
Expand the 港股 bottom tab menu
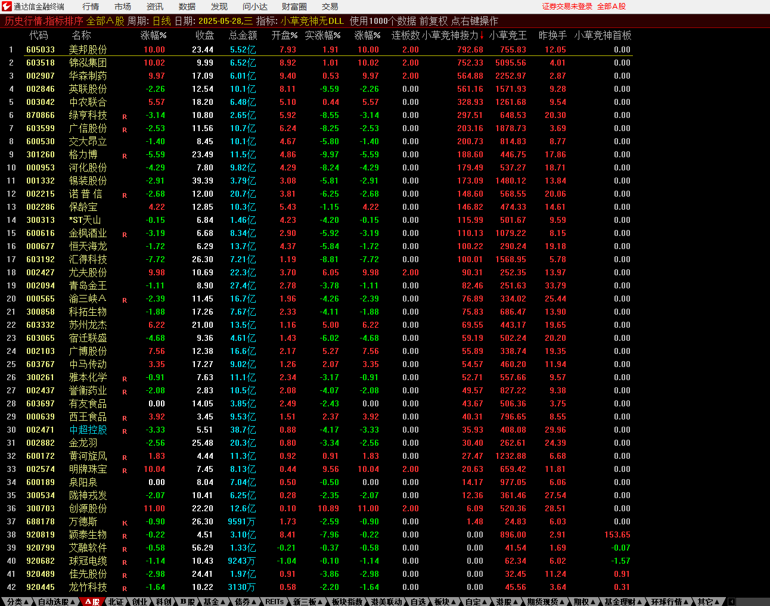coord(507,602)
